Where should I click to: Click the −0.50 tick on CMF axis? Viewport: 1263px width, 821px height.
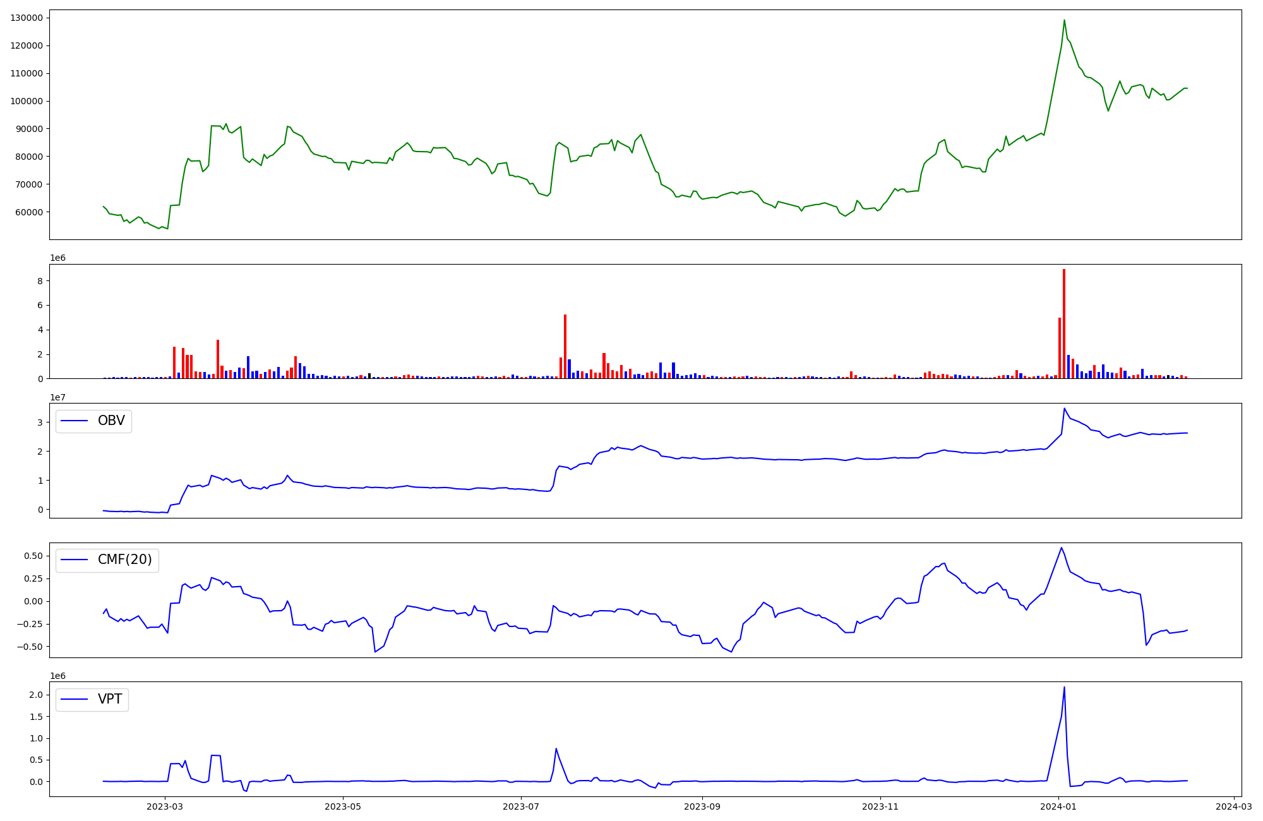coord(31,647)
